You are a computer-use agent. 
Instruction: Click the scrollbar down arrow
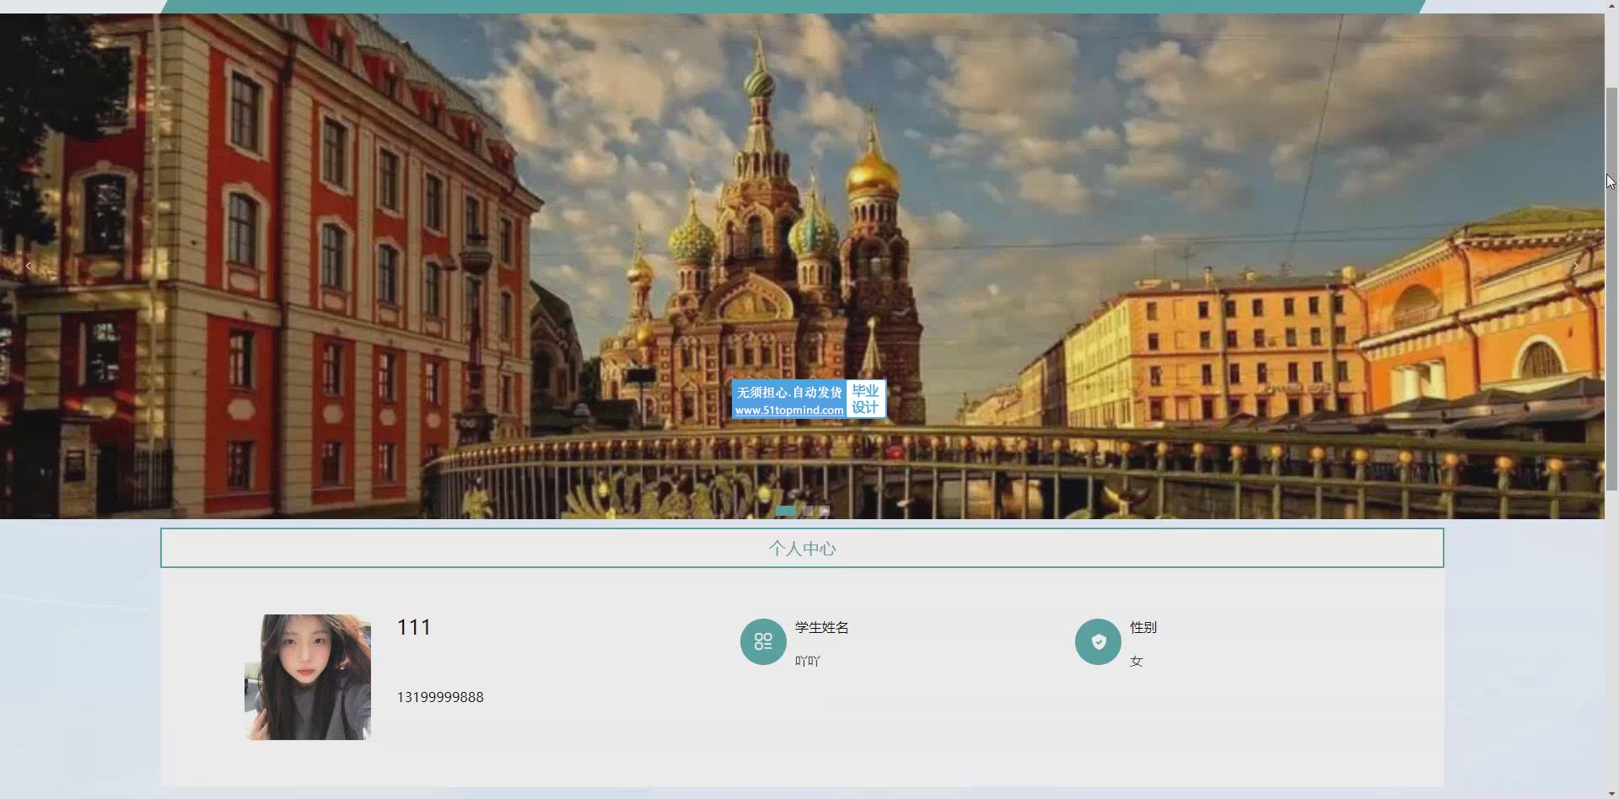click(1611, 793)
